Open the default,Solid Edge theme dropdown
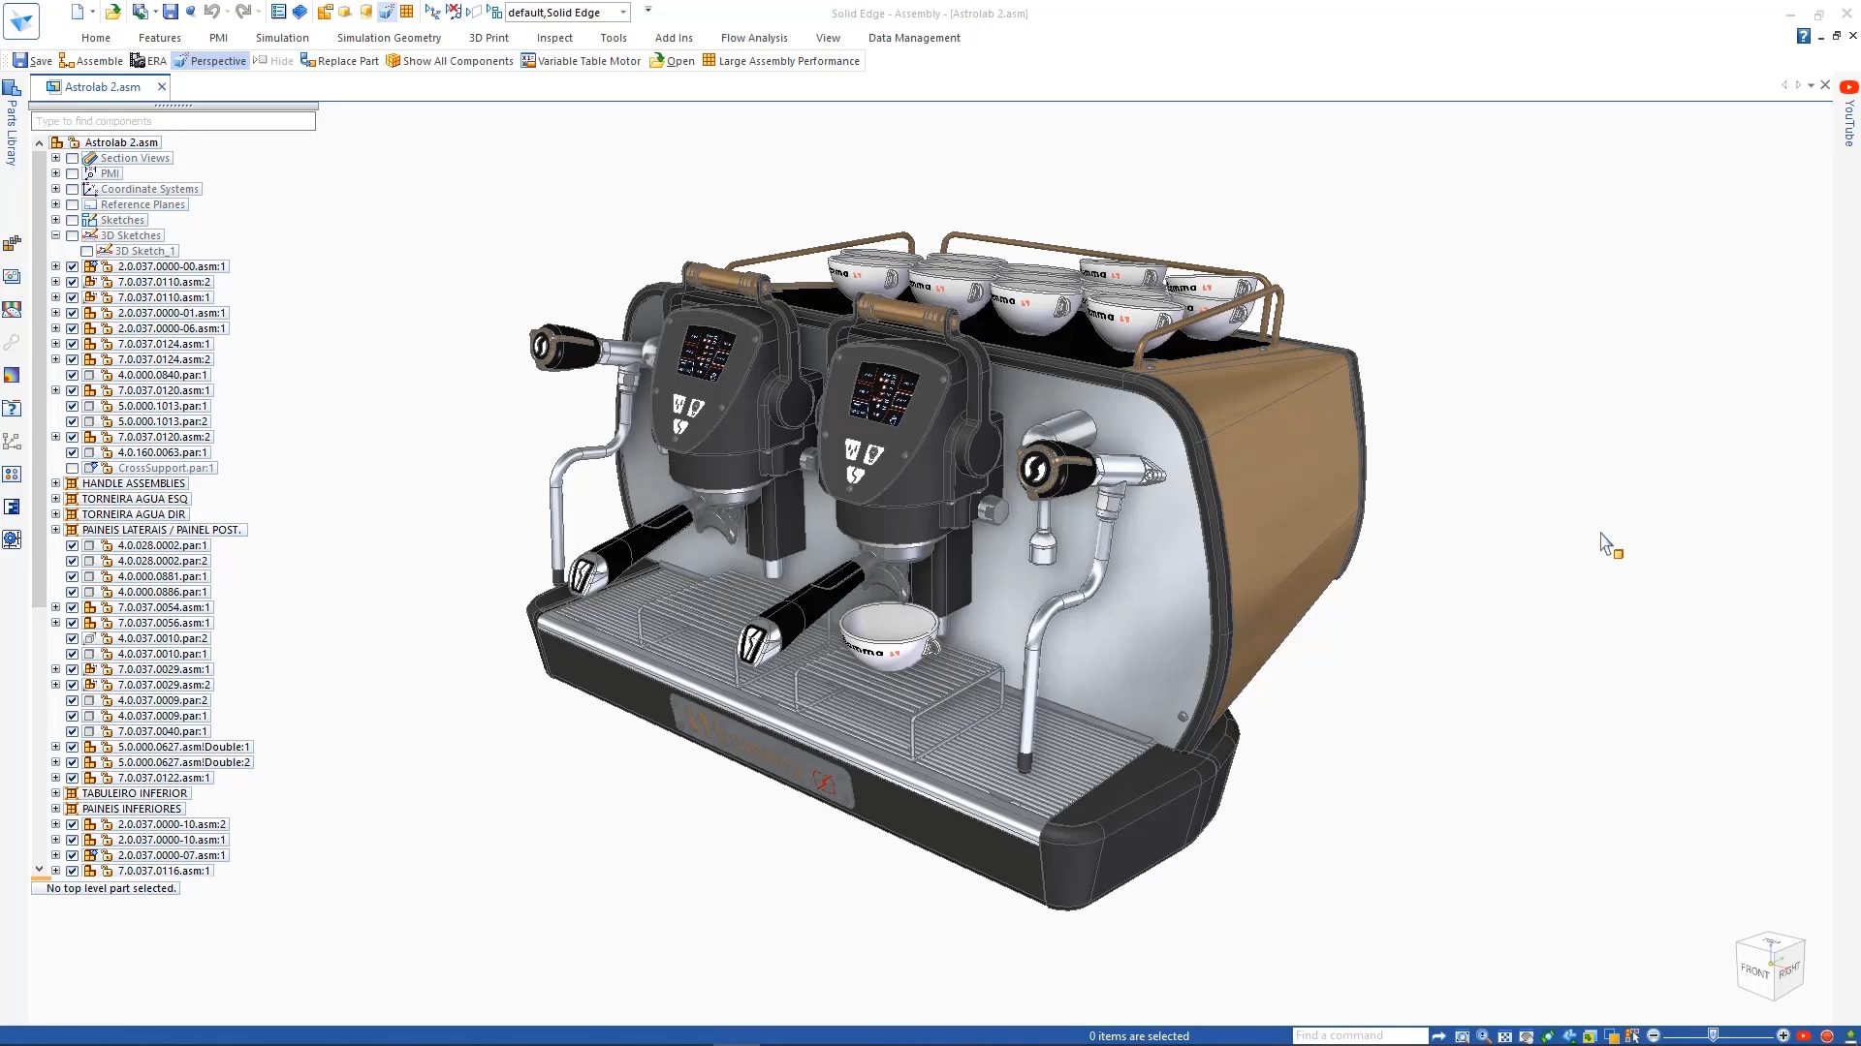This screenshot has height=1046, width=1861. pyautogui.click(x=624, y=13)
